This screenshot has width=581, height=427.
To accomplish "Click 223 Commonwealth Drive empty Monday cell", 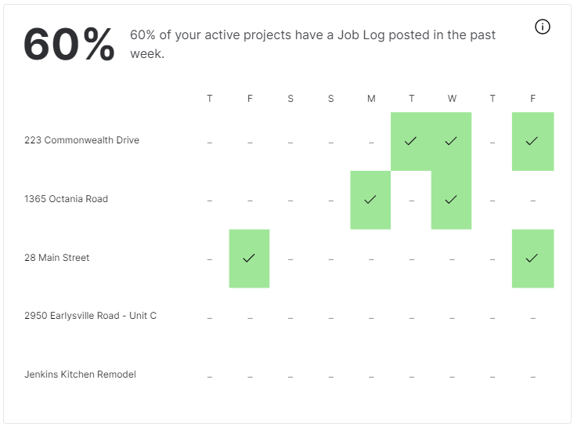I will point(371,143).
